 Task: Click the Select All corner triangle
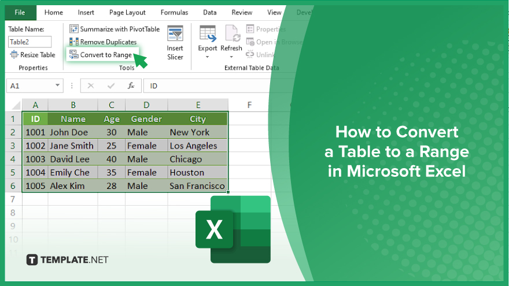click(16, 105)
